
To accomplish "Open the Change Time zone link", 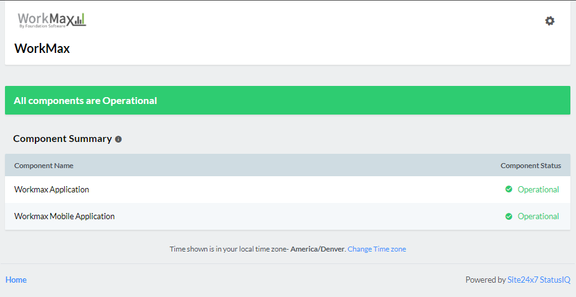I will pyautogui.click(x=377, y=249).
